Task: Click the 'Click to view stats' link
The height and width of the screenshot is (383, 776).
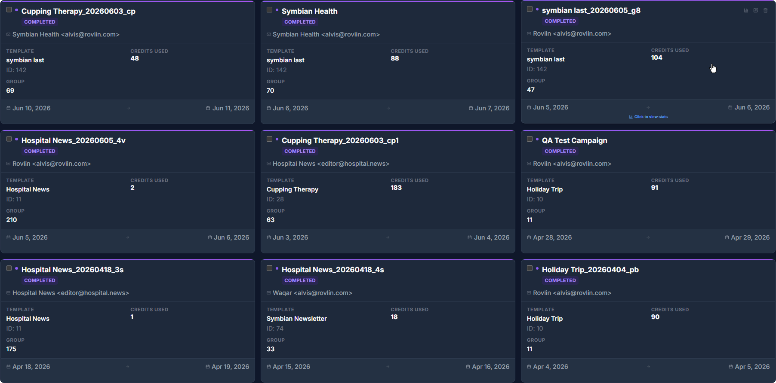Action: point(648,117)
